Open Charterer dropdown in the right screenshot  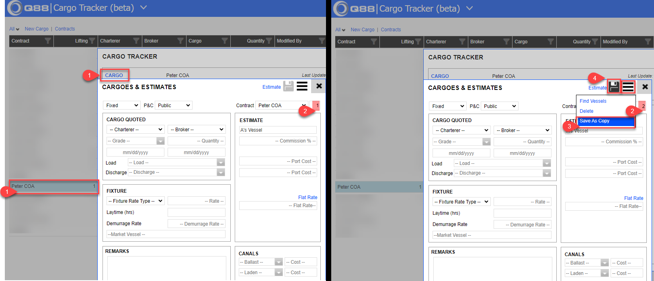coord(461,130)
